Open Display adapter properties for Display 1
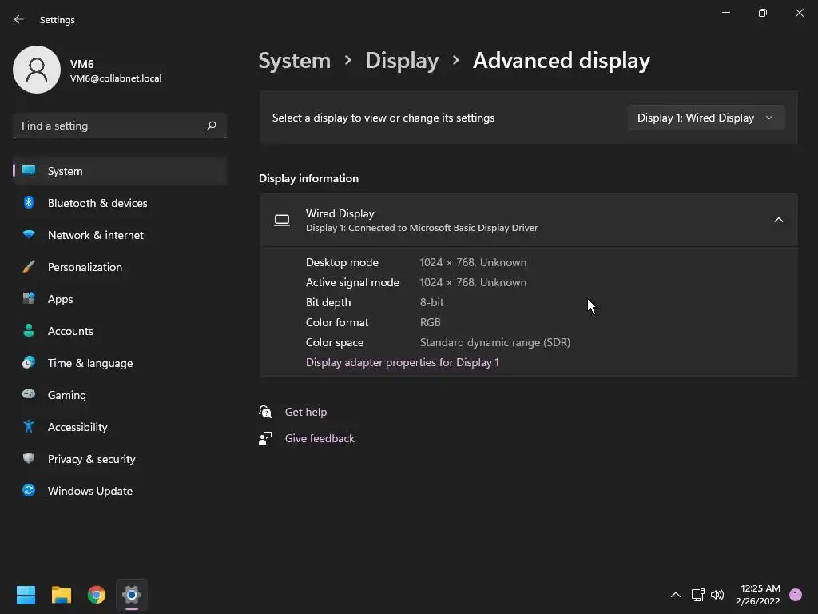818x614 pixels. coord(403,362)
